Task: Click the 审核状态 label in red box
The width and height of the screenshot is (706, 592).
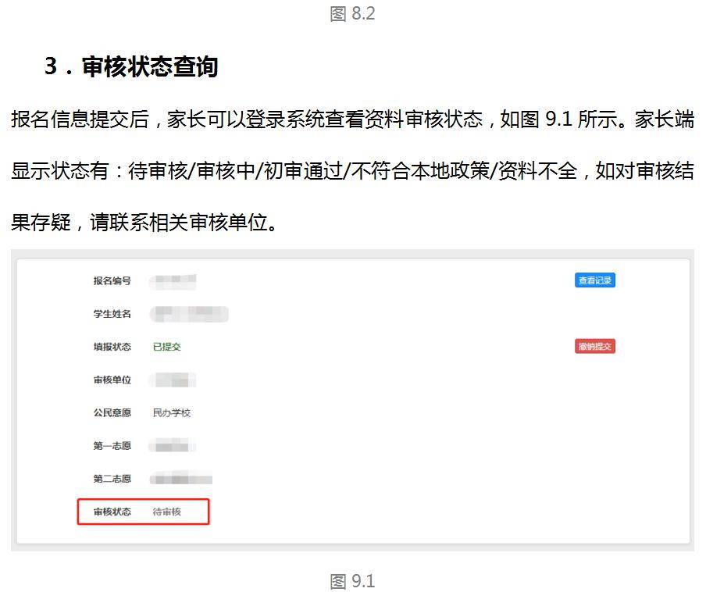Action: [112, 512]
